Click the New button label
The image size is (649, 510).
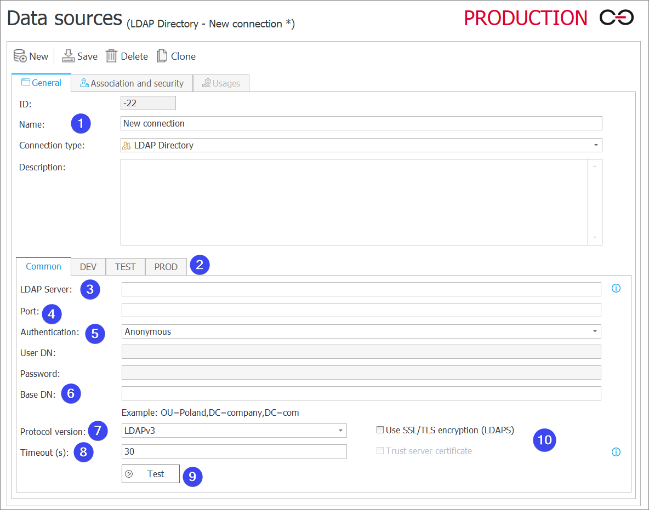39,56
